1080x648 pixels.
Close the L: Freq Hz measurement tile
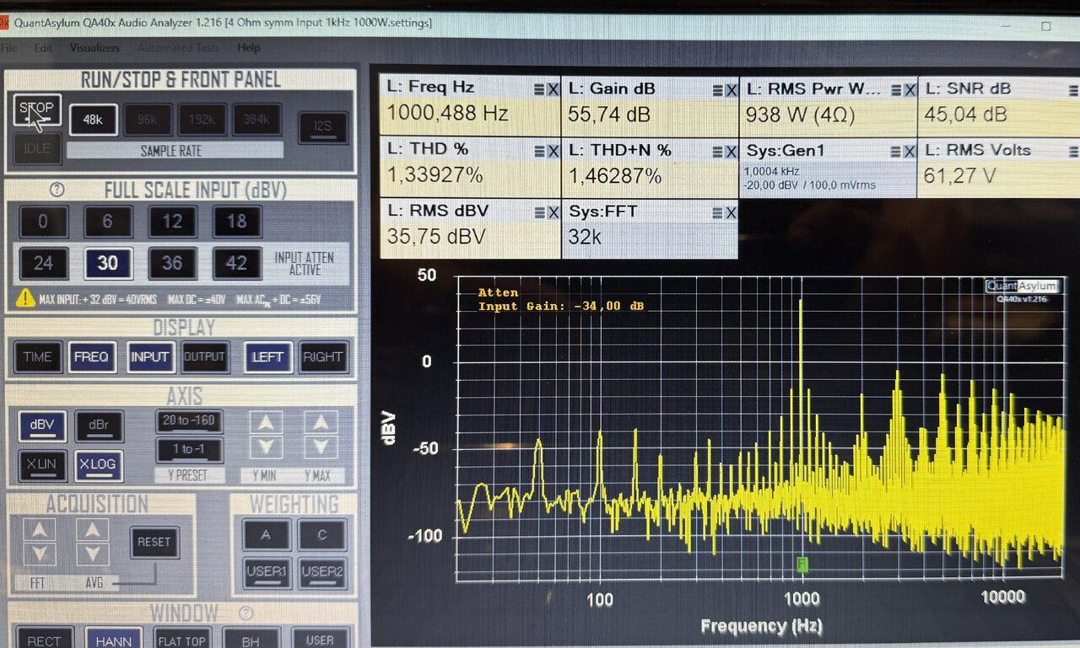tap(553, 90)
